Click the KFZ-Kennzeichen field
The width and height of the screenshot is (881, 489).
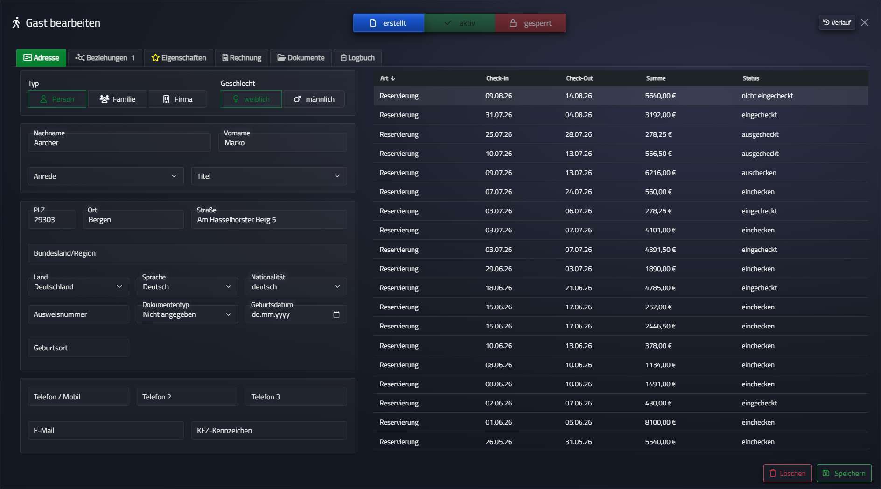[269, 430]
